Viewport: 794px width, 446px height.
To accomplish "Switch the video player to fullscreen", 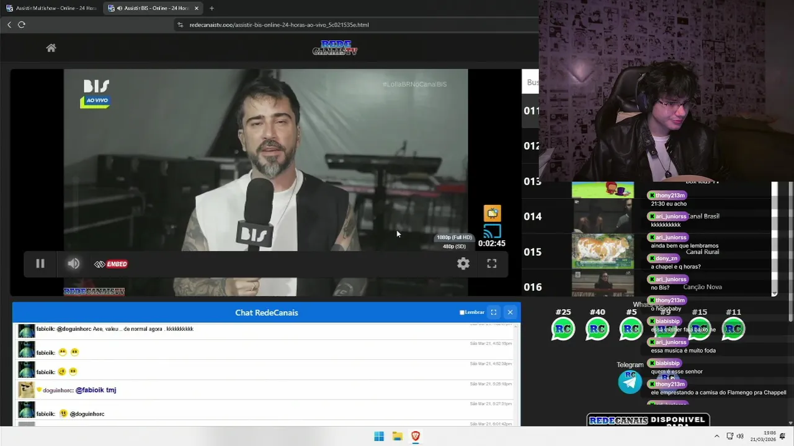I will point(492,264).
